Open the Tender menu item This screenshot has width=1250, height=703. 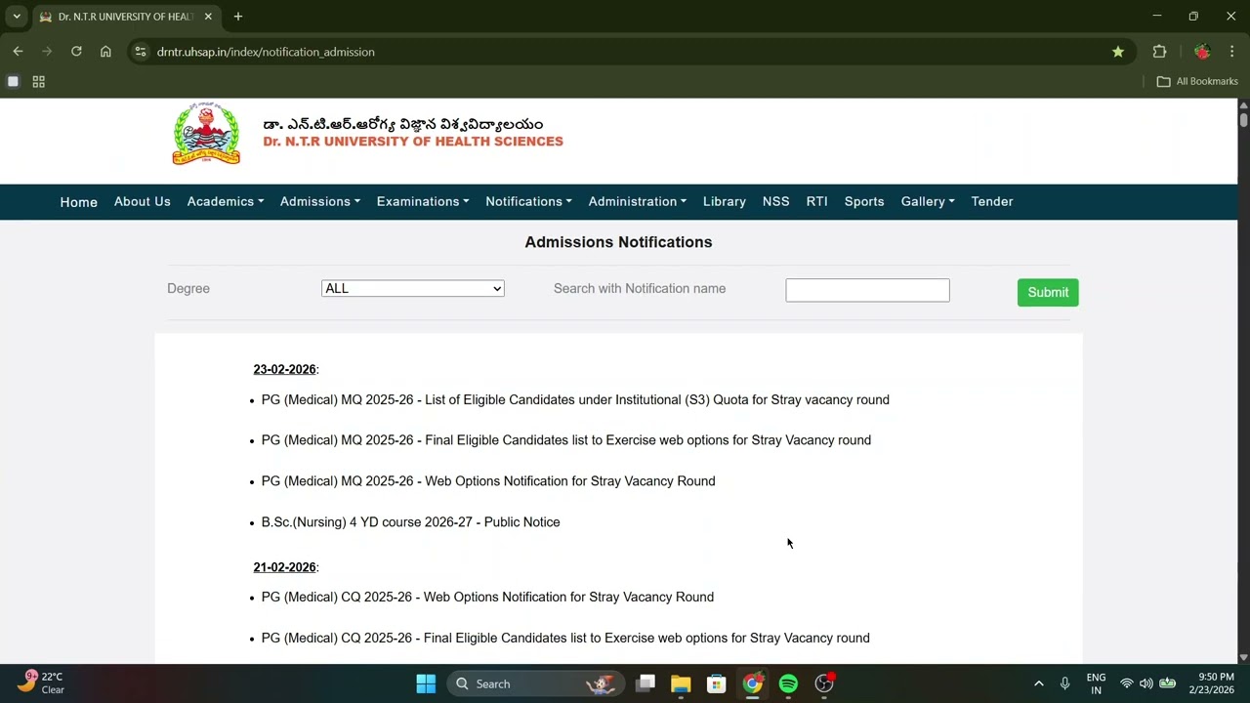click(x=992, y=201)
